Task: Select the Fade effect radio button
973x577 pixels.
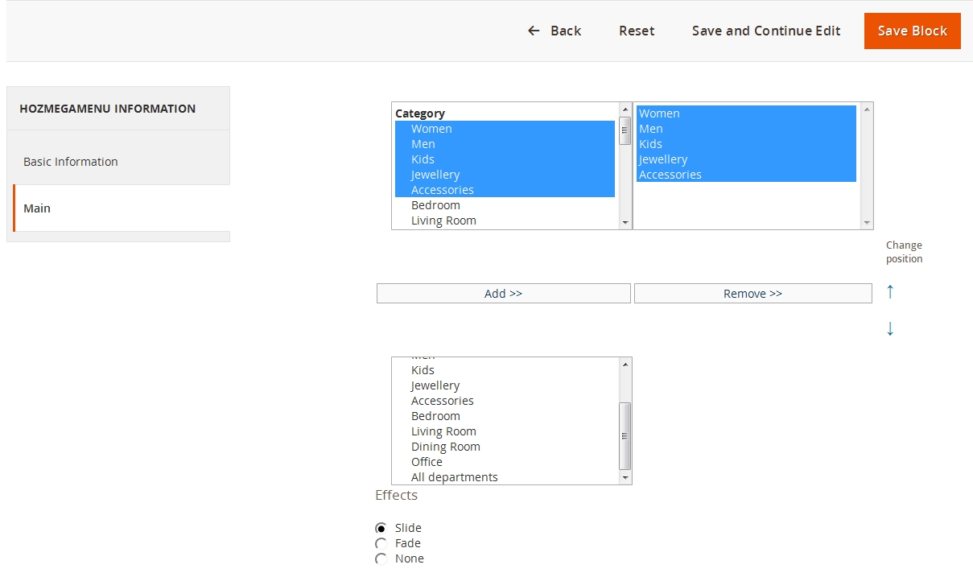Action: [381, 543]
